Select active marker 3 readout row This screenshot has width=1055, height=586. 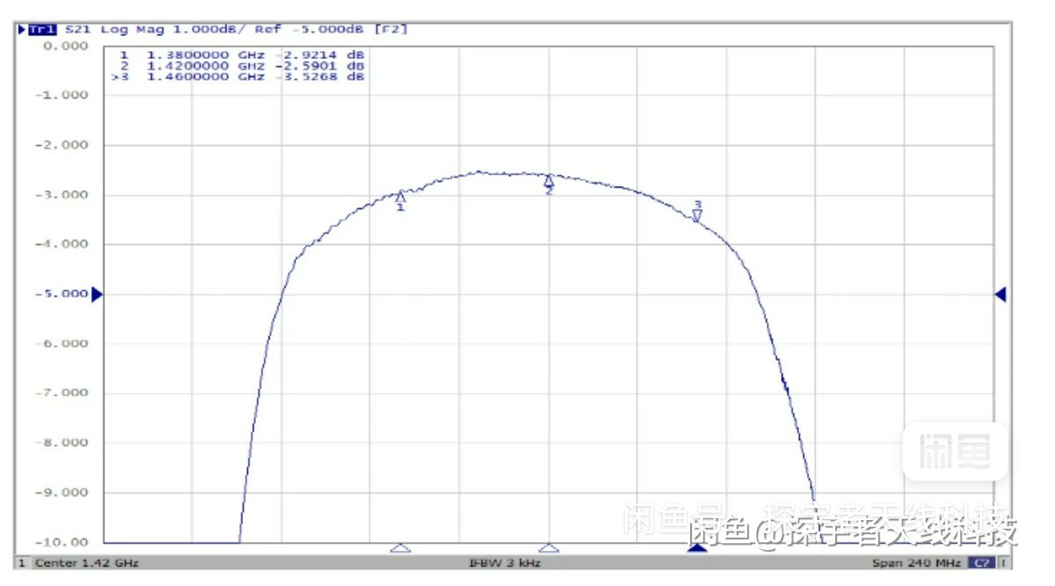[239, 76]
